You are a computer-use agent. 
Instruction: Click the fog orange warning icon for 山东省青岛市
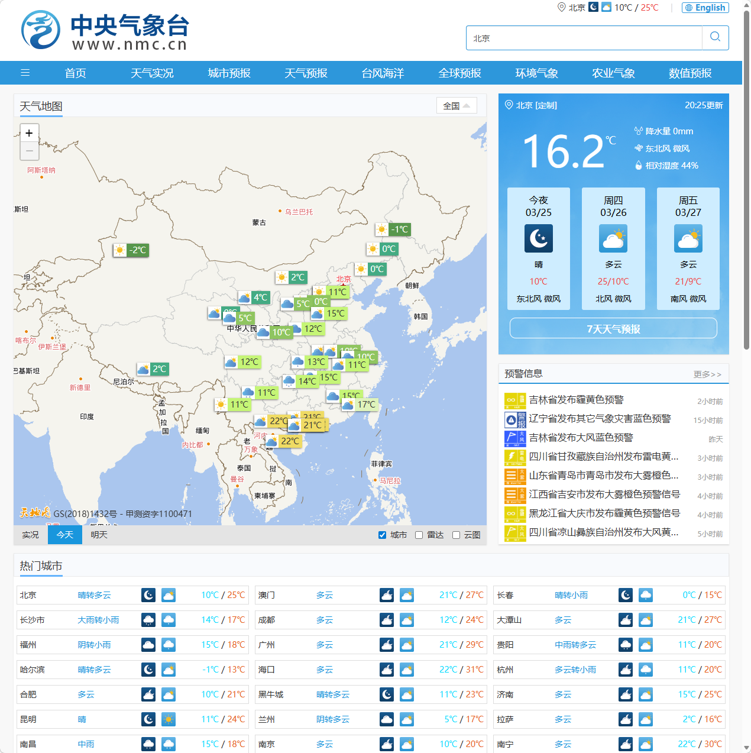click(515, 476)
